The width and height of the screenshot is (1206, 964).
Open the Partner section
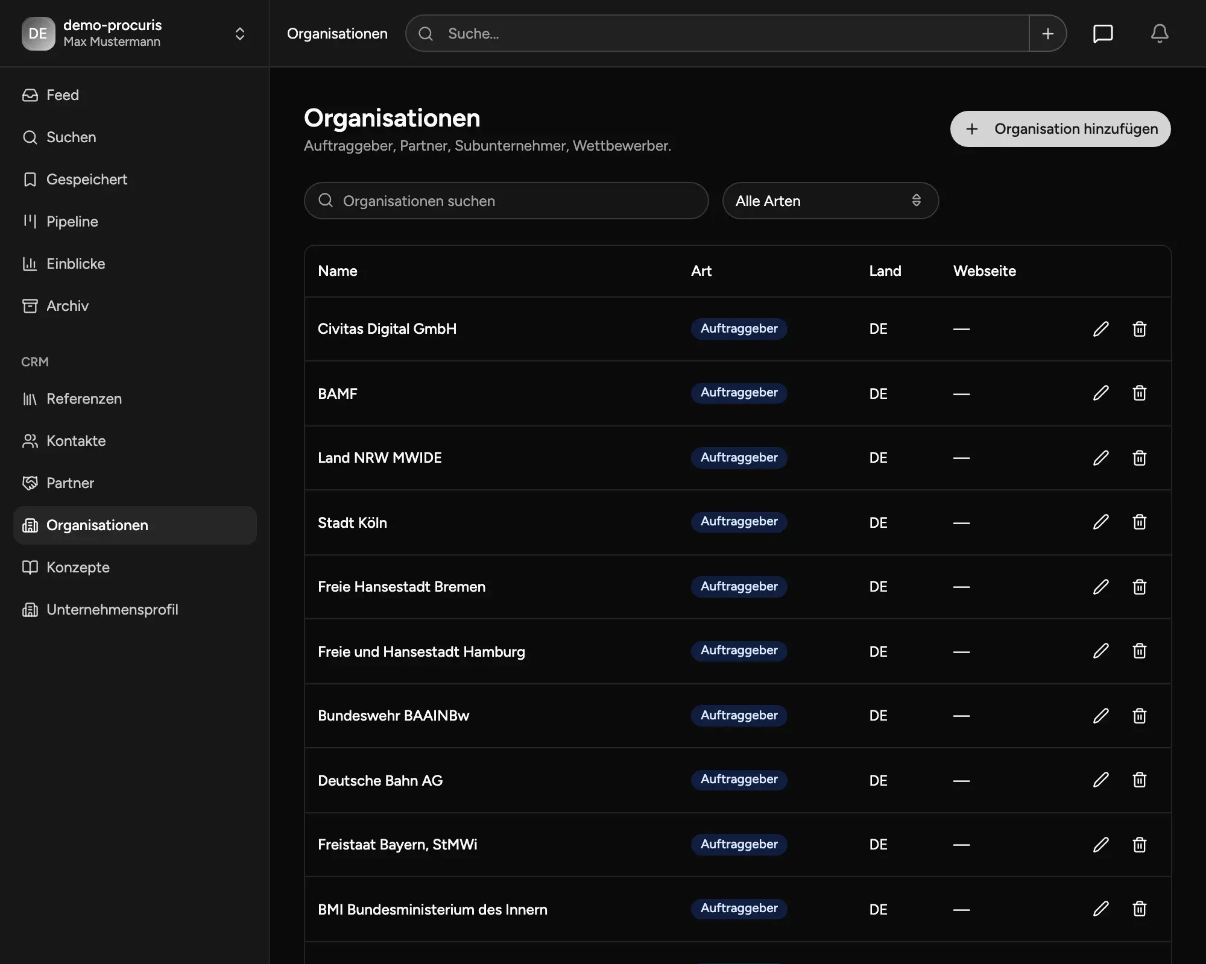[134, 483]
